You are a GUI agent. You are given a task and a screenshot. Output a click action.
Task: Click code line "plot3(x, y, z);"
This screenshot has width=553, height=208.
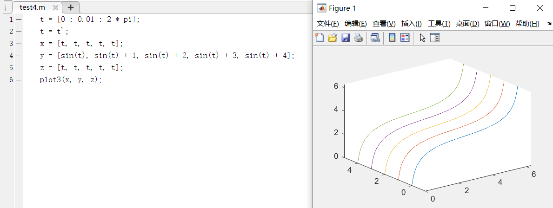coord(71,80)
